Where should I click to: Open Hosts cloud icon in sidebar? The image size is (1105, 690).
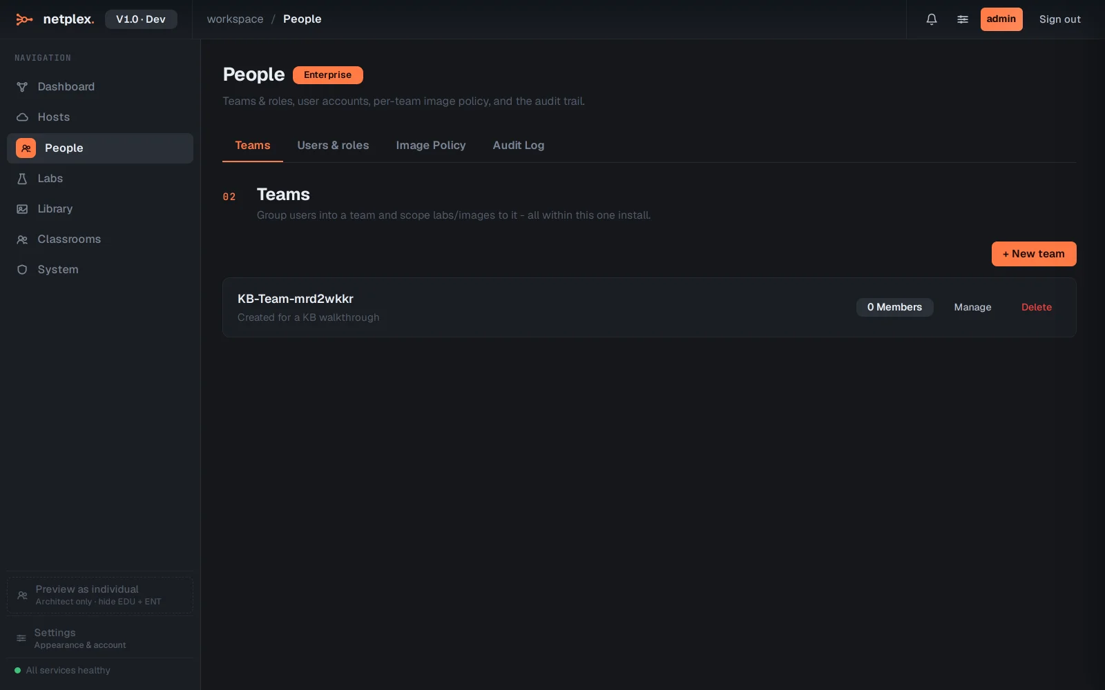tap(22, 117)
